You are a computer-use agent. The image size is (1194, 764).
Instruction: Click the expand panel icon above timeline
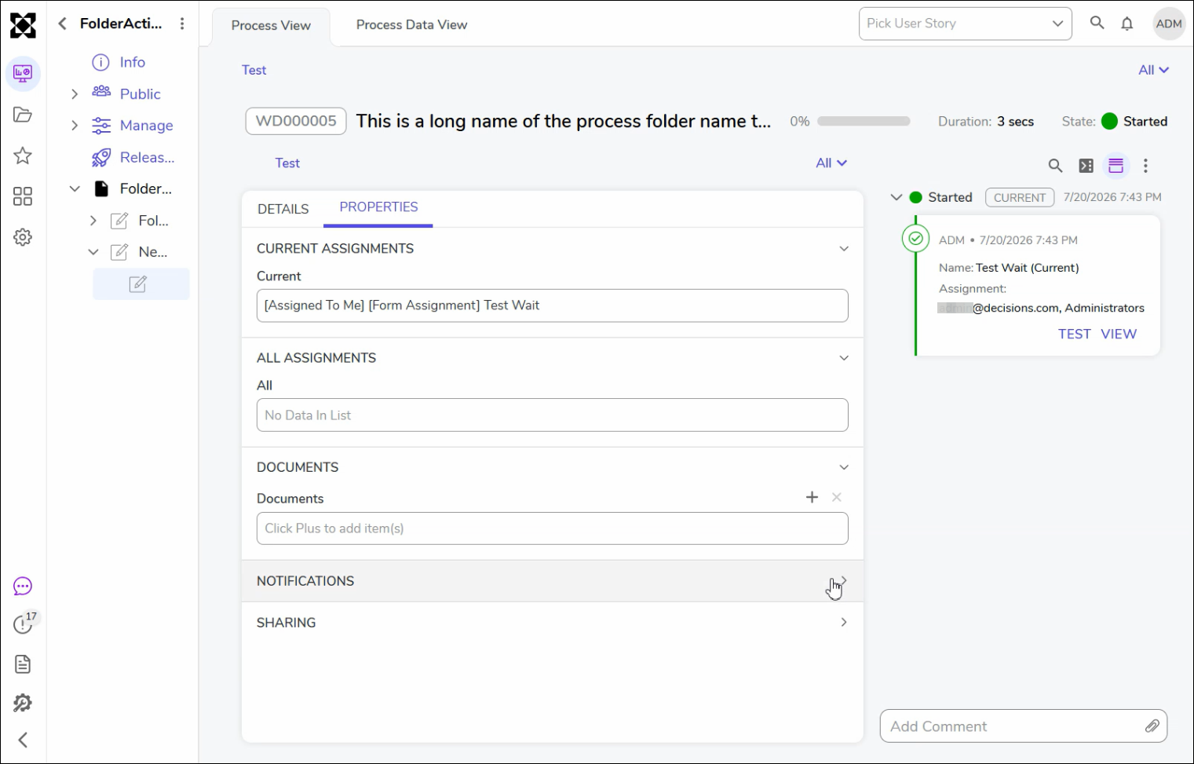coord(1086,166)
